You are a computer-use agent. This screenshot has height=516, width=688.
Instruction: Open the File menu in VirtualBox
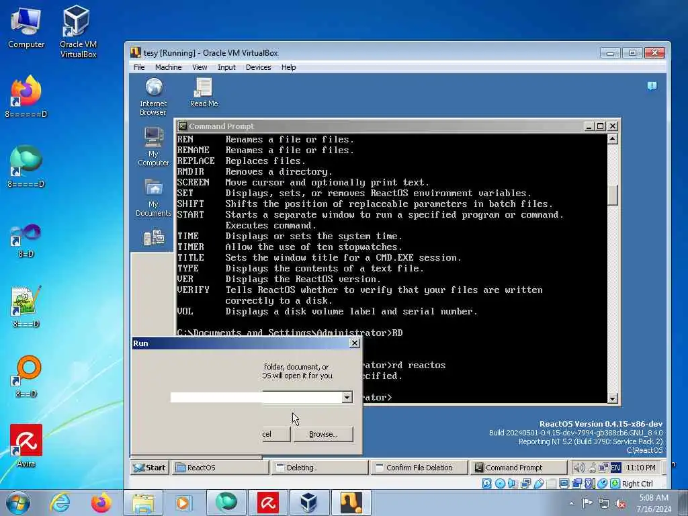pos(139,67)
